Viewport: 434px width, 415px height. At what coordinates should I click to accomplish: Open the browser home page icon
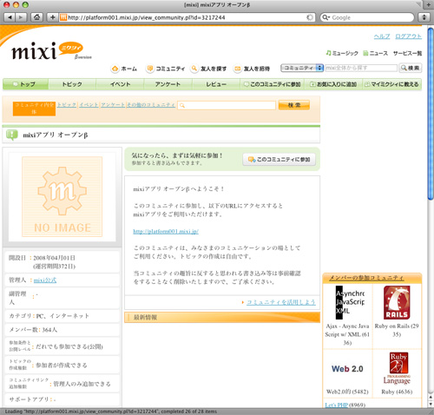point(36,17)
